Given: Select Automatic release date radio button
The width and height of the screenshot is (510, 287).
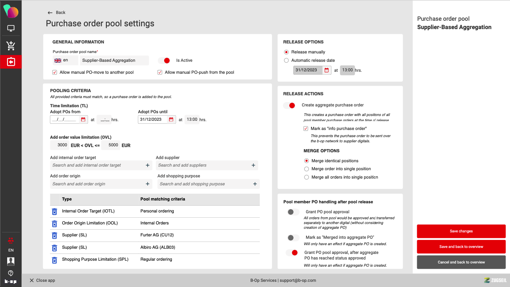Looking at the screenshot, I should pos(286,61).
